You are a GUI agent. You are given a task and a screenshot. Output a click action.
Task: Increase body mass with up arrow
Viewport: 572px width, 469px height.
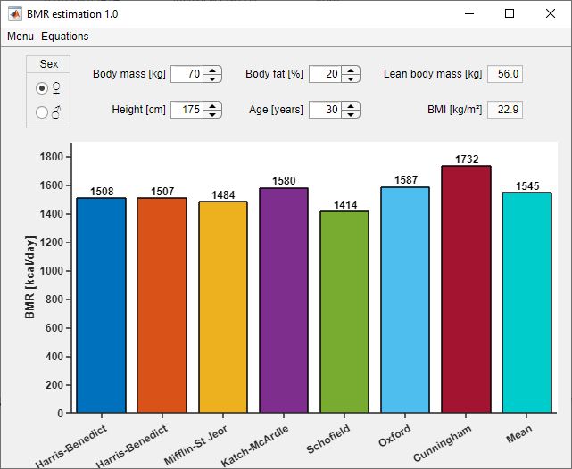212,70
